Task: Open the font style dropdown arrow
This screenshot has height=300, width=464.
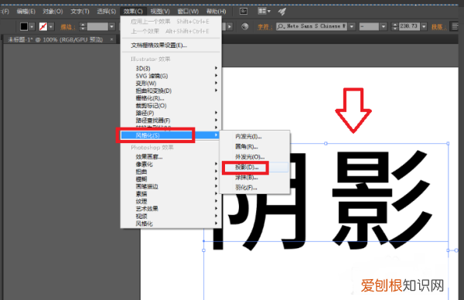Action: [384, 26]
